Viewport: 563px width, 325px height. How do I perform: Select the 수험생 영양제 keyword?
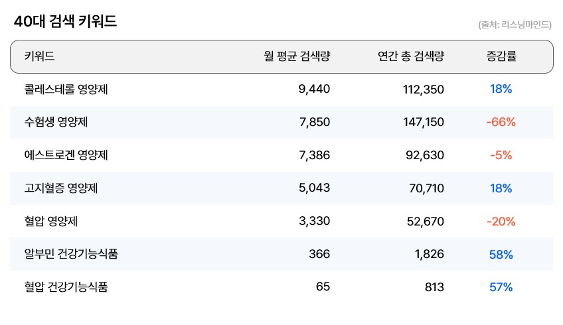tap(56, 122)
